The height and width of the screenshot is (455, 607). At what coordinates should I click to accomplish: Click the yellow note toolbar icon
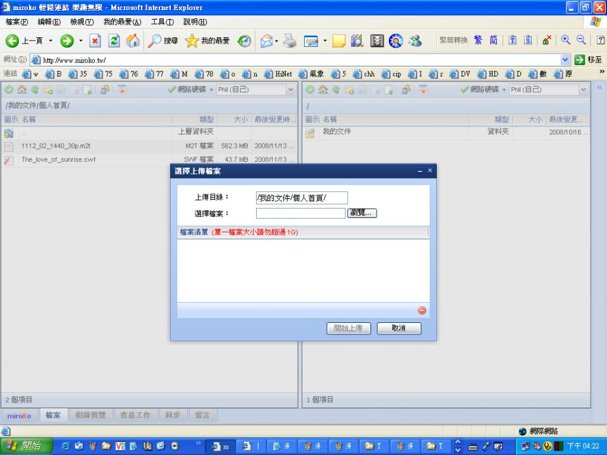click(339, 40)
